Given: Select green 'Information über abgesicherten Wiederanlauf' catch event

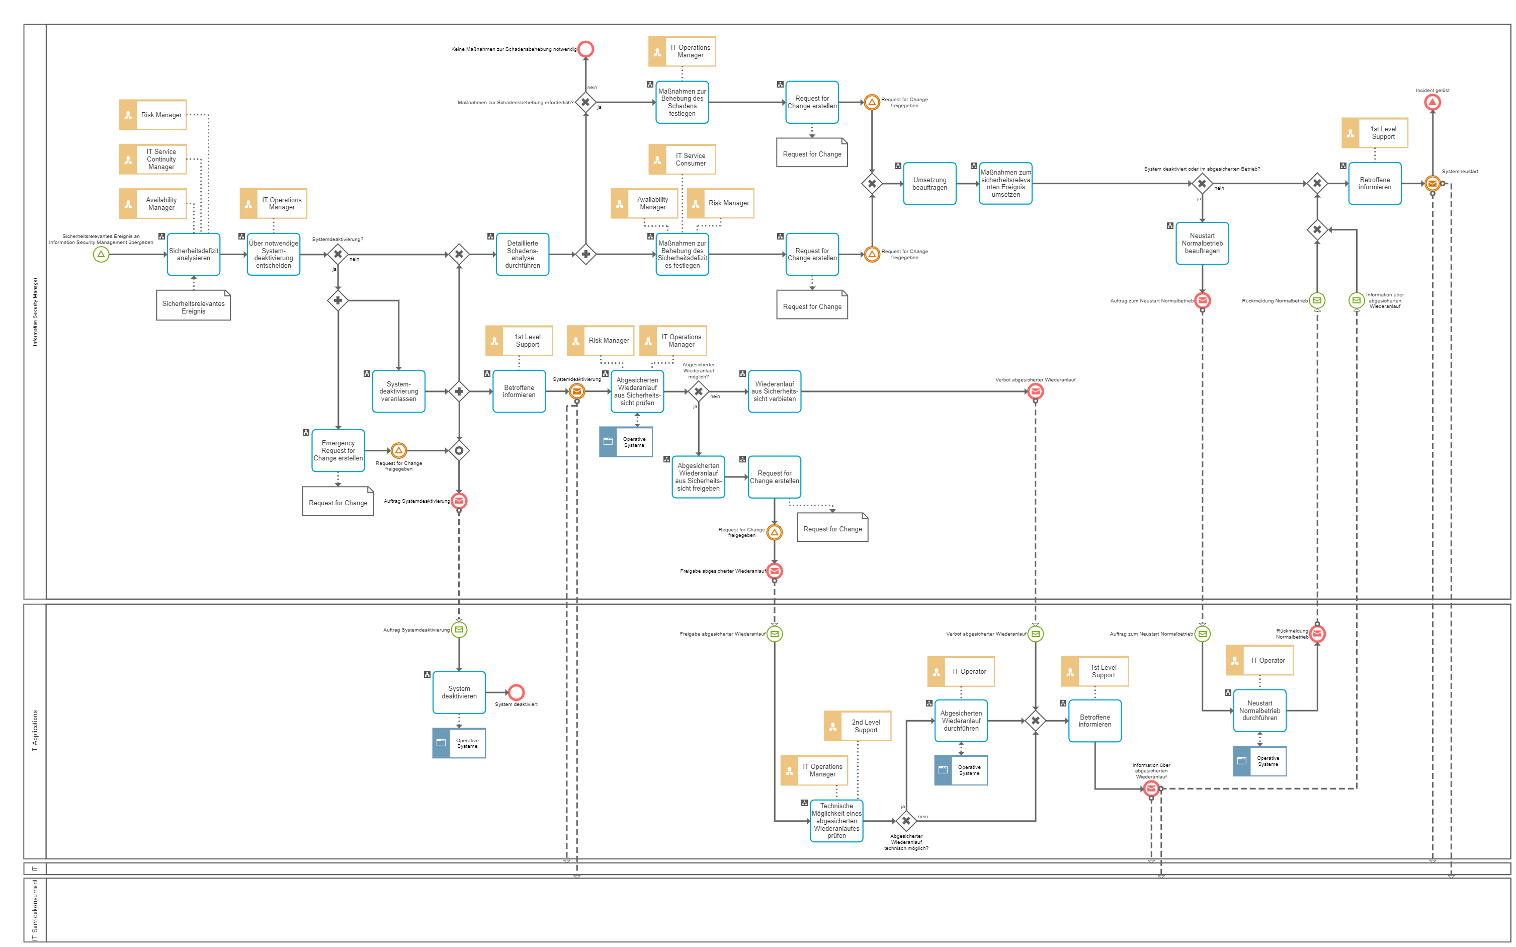Looking at the screenshot, I should click(x=1357, y=300).
